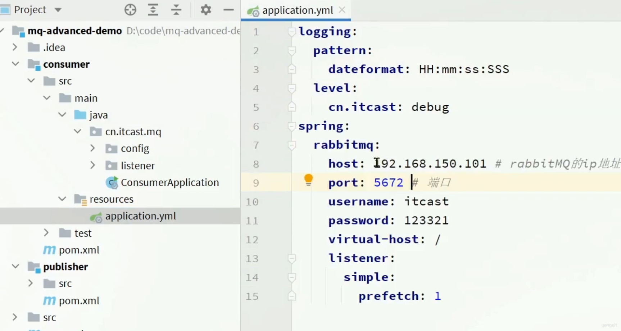
Task: Select the test folder icon
Action: point(65,233)
